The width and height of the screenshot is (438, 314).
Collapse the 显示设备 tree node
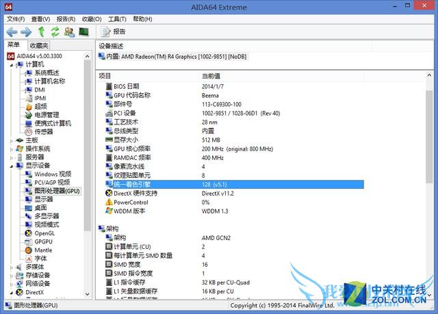[x=11, y=166]
